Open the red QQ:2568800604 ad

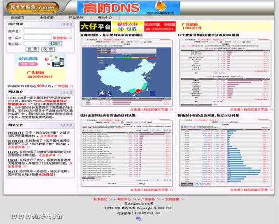click(160, 27)
